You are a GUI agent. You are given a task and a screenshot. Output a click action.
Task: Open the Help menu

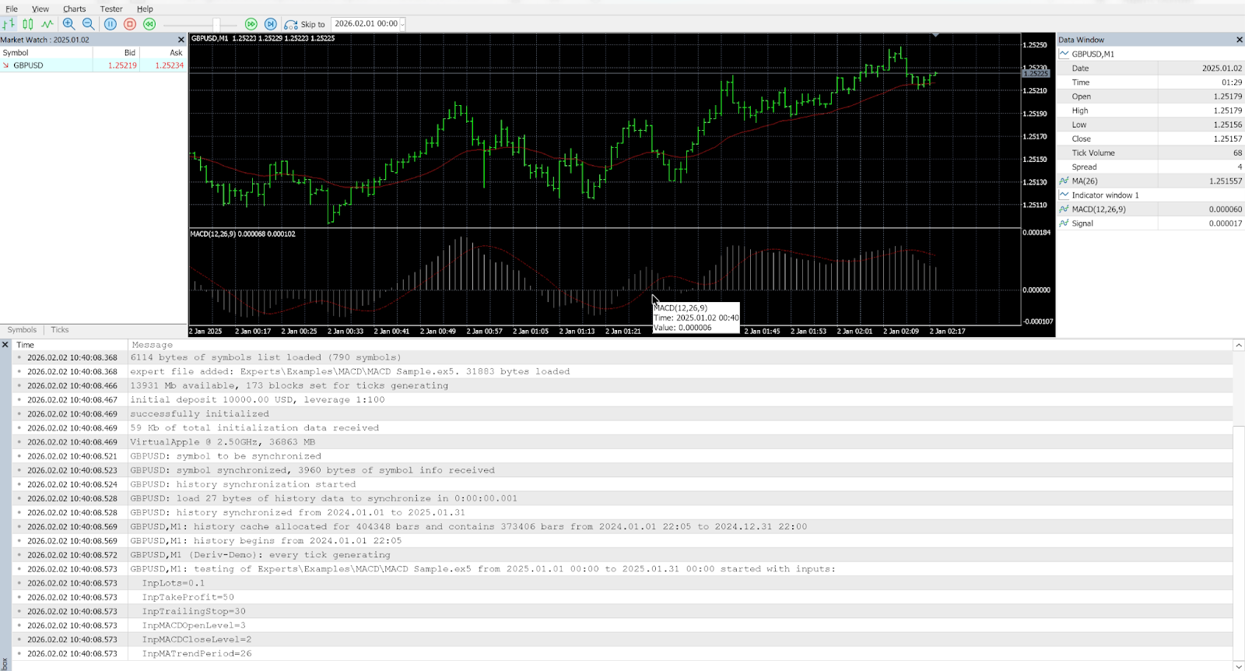[145, 9]
